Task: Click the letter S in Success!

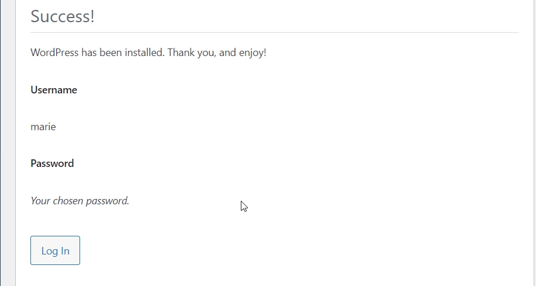Action: pos(35,16)
